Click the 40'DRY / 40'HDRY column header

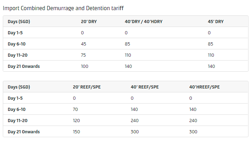[x=143, y=21]
